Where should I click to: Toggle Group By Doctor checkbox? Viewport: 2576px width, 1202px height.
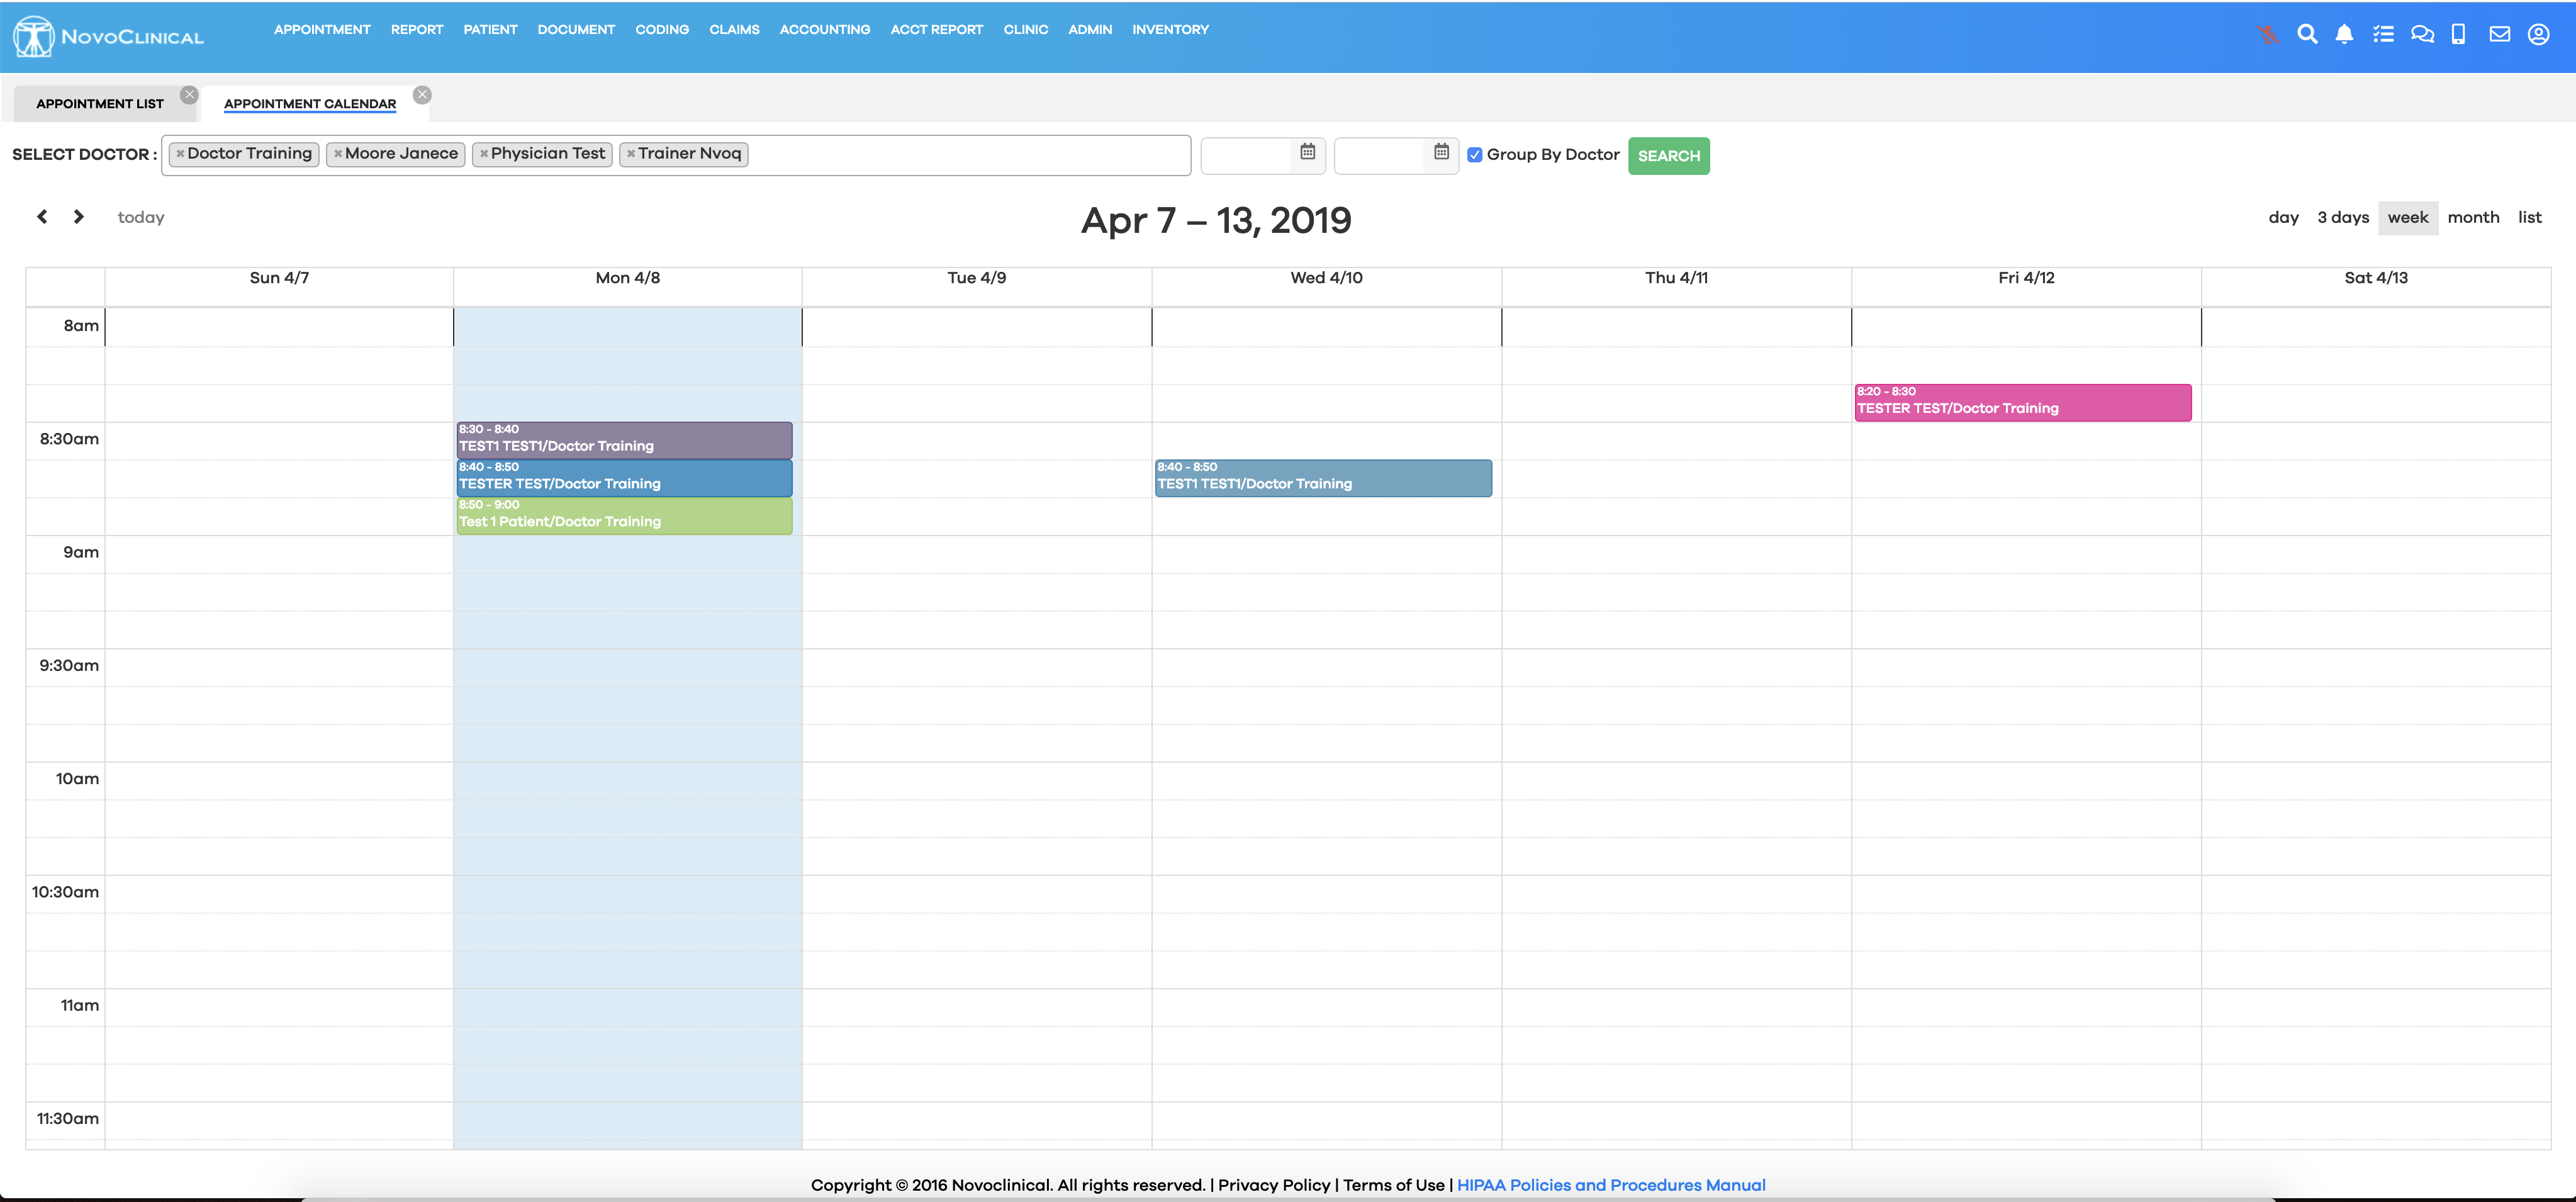coord(1474,155)
